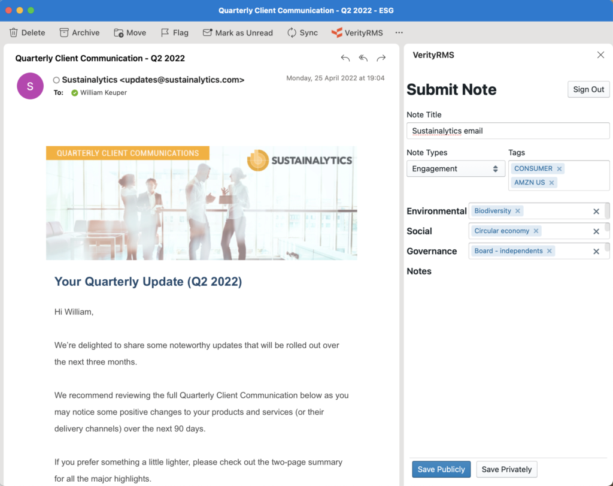Click the Note Title input field
This screenshot has height=486, width=613.
508,131
